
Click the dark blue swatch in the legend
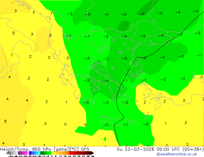click(x=30, y=153)
